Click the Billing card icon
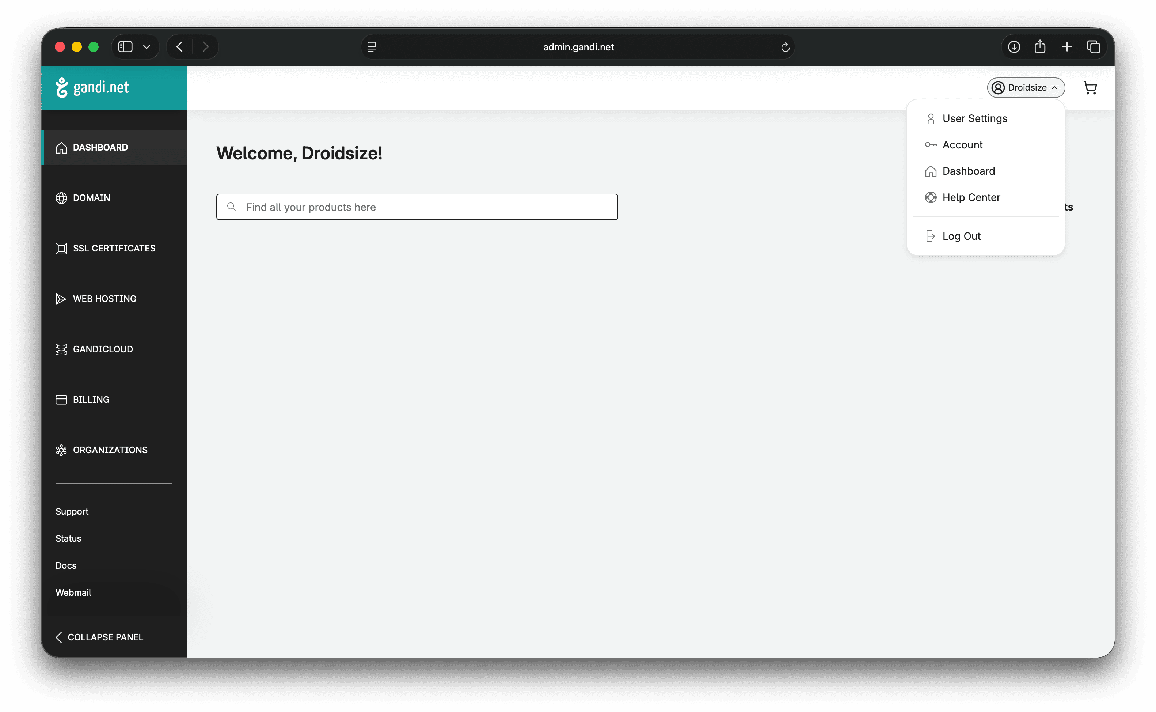Viewport: 1156px width, 712px height. click(x=62, y=399)
